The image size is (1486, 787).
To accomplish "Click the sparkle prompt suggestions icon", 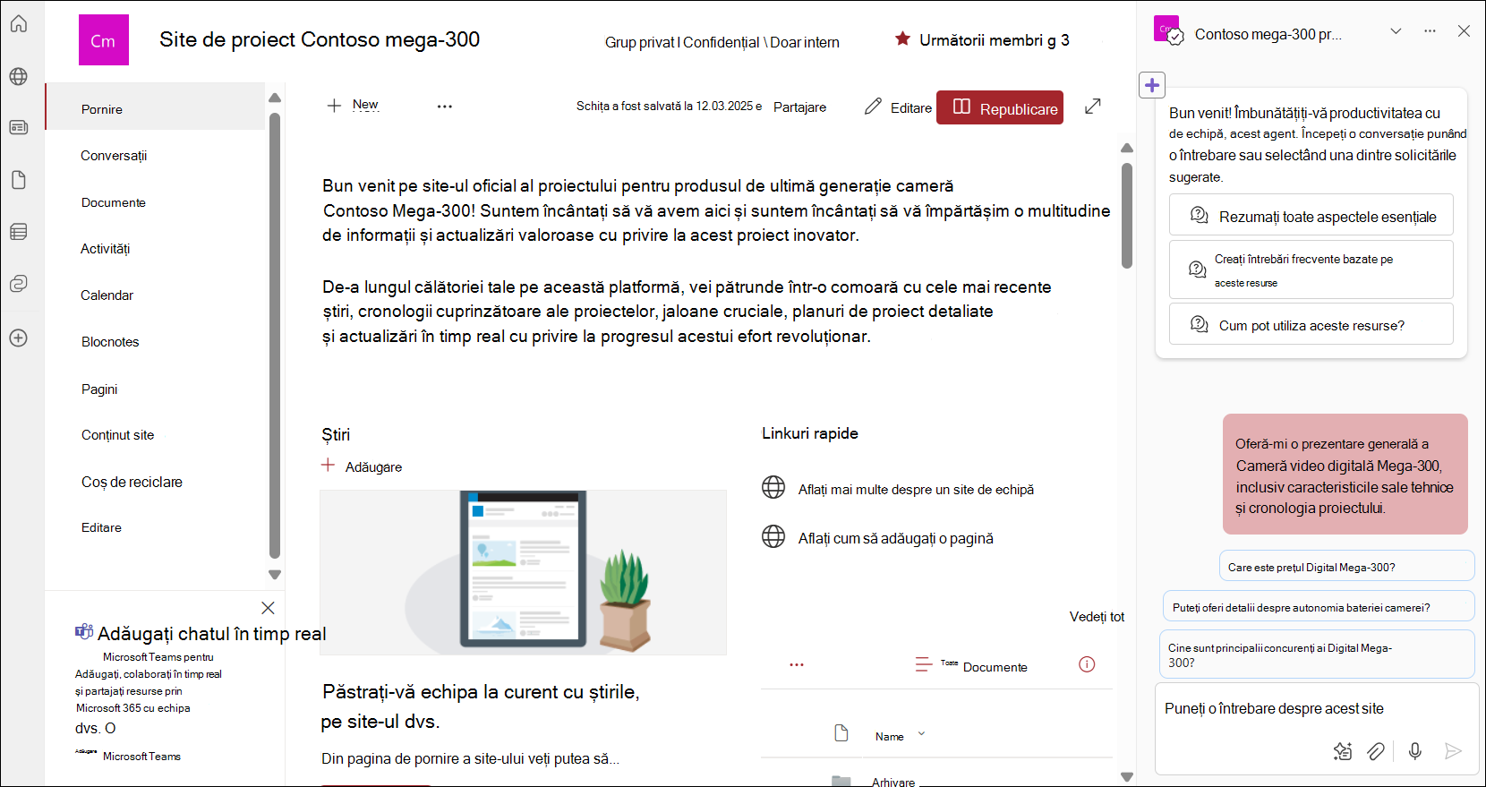I will coord(1343,751).
